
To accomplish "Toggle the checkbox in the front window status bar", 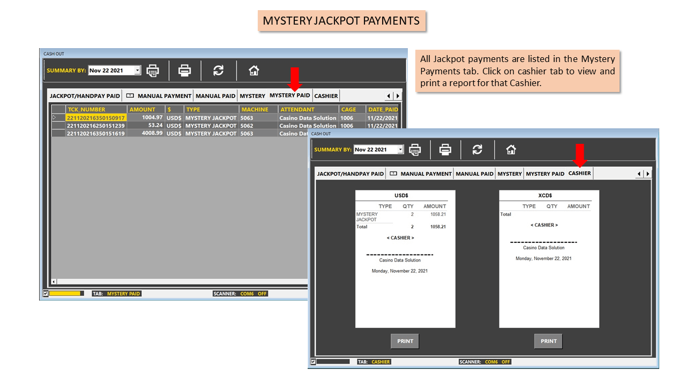I will (x=313, y=362).
